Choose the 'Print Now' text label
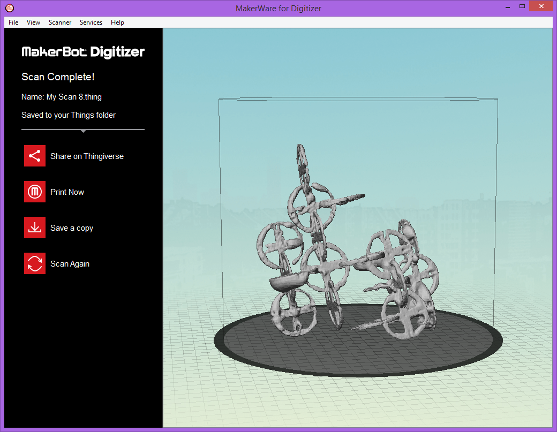 [67, 192]
